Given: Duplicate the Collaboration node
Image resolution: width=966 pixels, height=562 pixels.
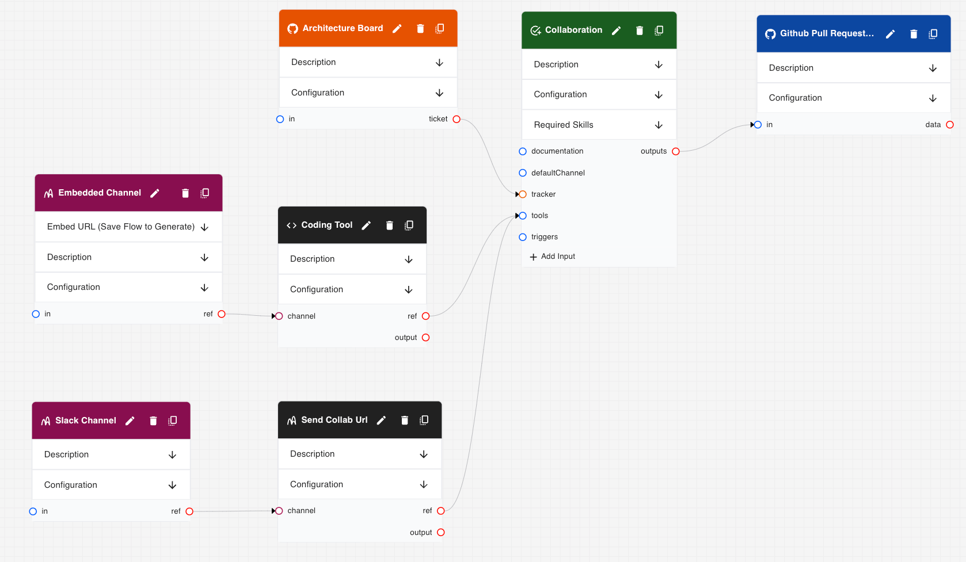Looking at the screenshot, I should tap(659, 30).
